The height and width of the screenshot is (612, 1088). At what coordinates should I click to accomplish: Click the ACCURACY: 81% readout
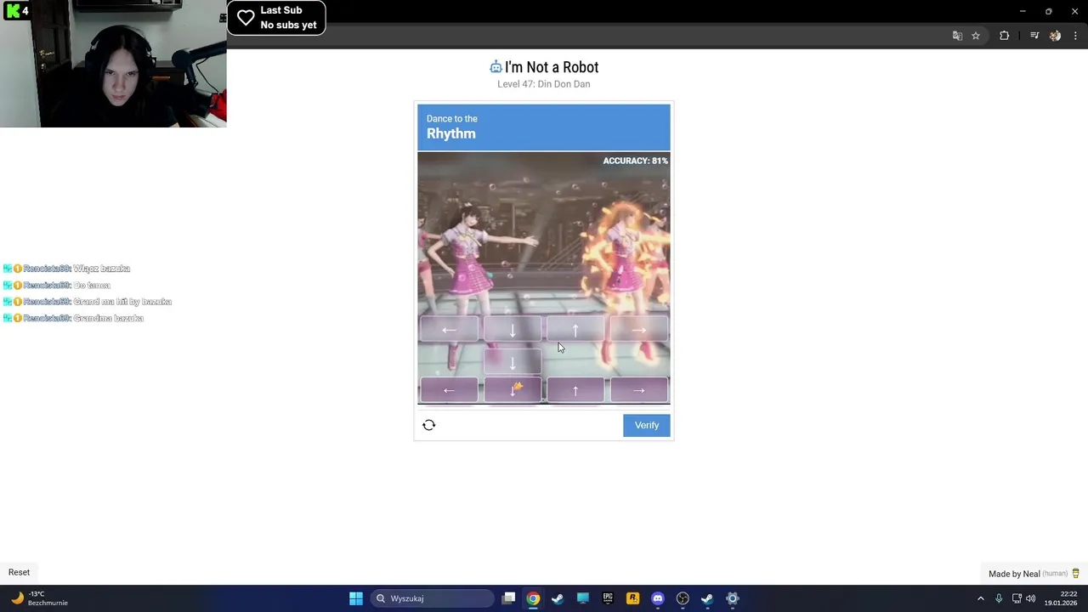click(635, 161)
